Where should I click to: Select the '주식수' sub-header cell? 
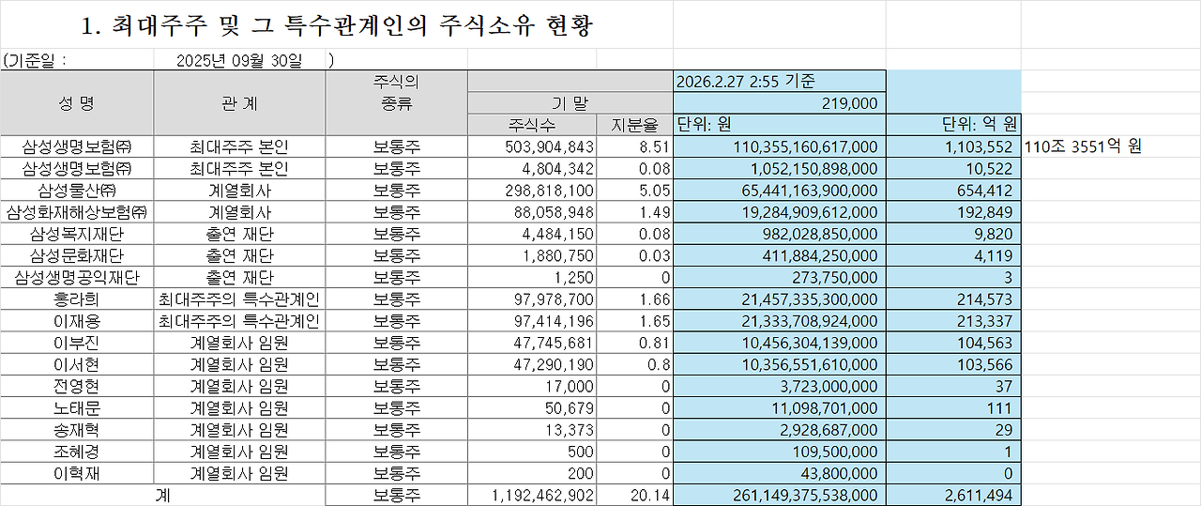click(531, 125)
